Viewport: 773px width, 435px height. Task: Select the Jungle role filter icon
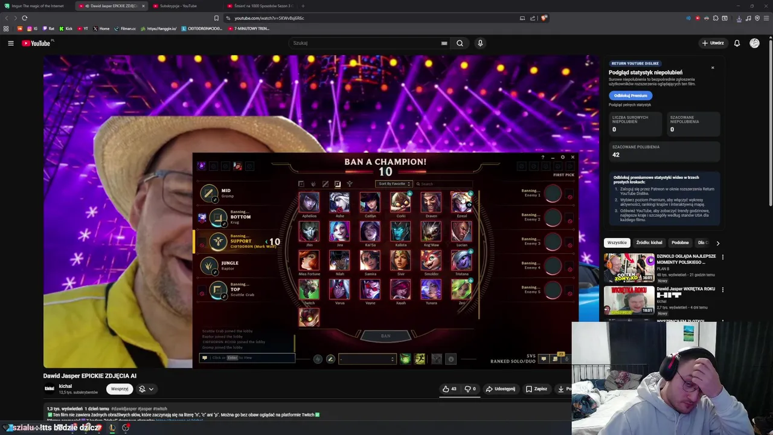point(313,184)
